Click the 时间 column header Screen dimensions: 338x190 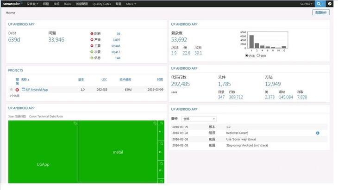point(160,80)
